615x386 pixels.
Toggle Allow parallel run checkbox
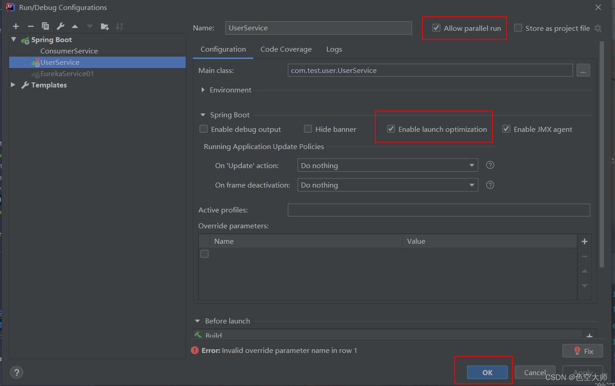[436, 28]
